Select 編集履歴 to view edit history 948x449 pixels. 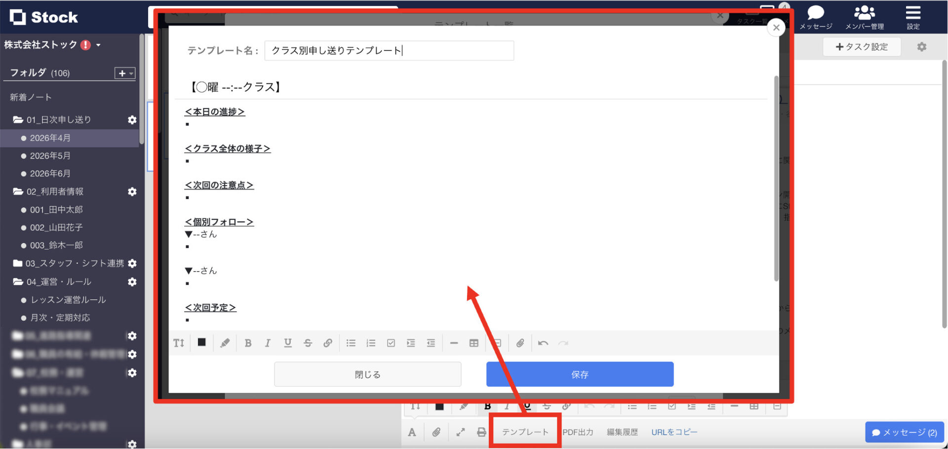(622, 431)
